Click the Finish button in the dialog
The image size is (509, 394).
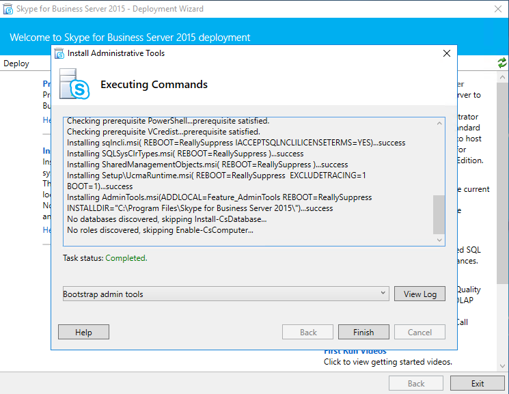coord(363,332)
